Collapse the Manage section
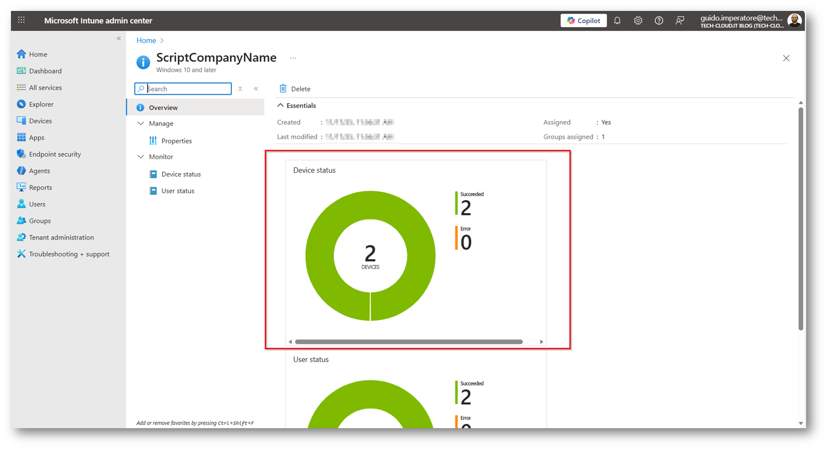The width and height of the screenshot is (828, 450). (141, 123)
